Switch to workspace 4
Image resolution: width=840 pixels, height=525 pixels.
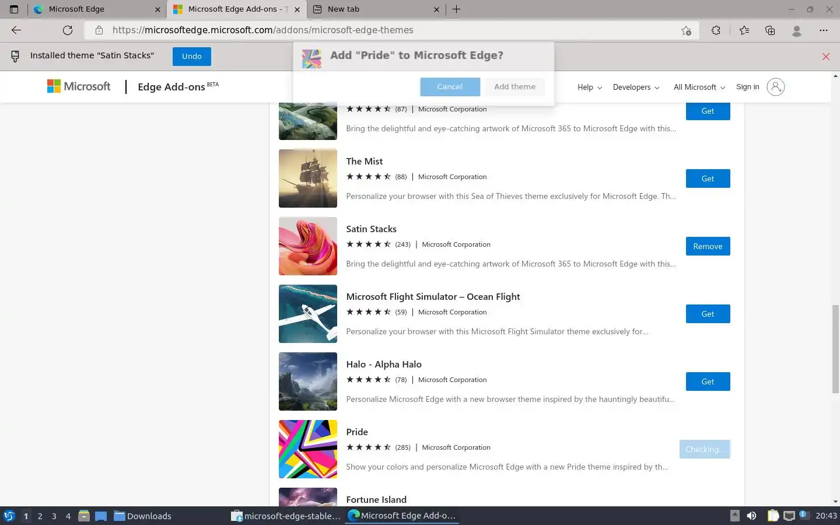pyautogui.click(x=68, y=516)
